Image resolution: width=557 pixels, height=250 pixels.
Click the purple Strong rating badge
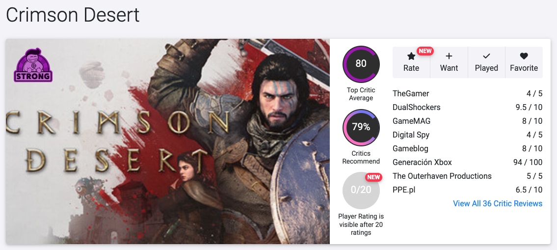(x=33, y=65)
